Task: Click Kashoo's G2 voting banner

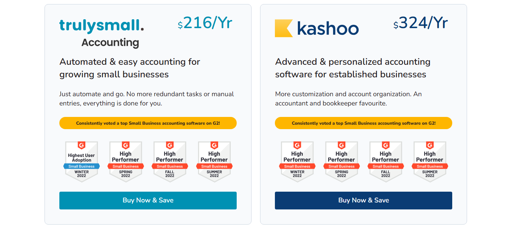Action: [x=363, y=123]
